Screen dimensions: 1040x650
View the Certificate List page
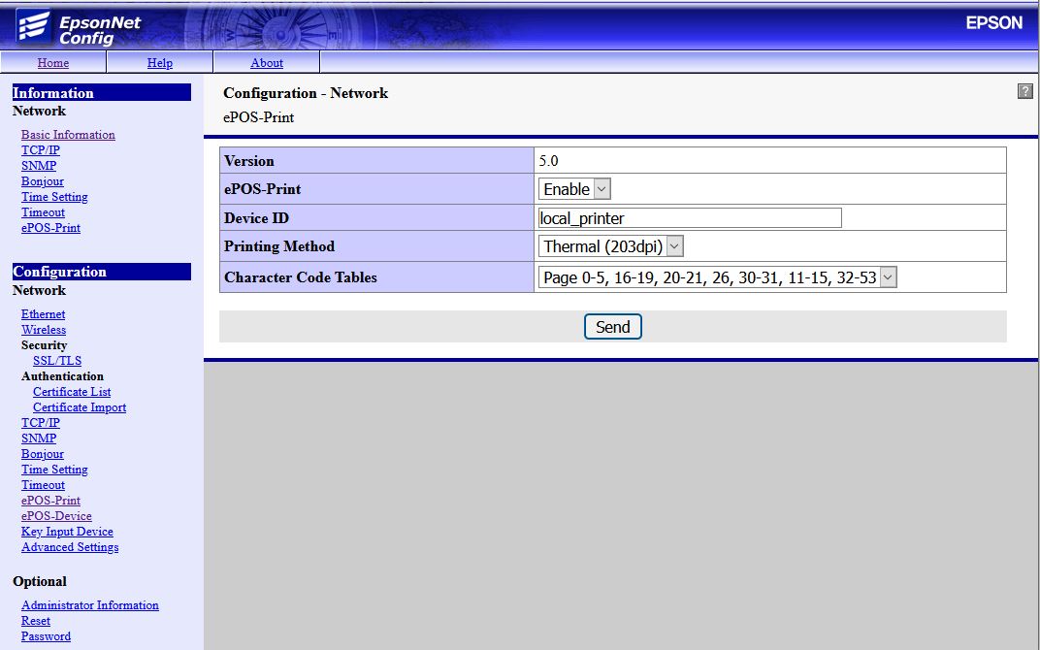tap(72, 392)
